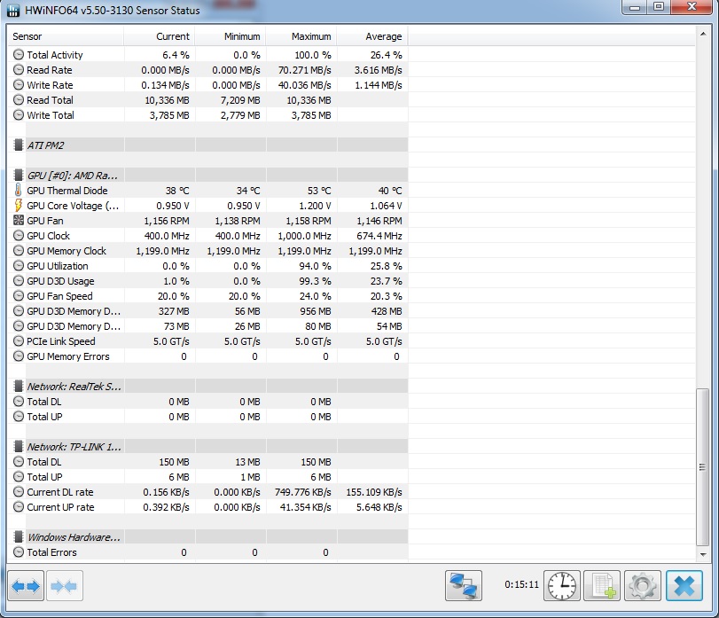
Task: Click the logging start sheet icon
Action: coord(602,585)
